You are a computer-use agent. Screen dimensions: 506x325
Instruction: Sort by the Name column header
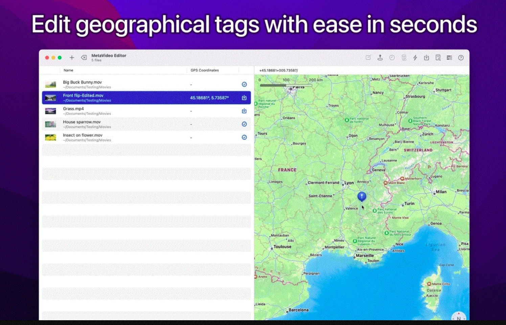pyautogui.click(x=68, y=70)
